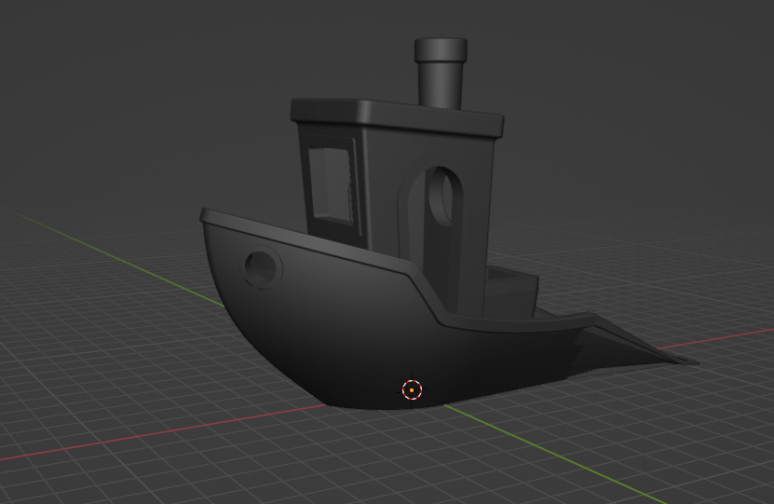Click the circular hawse hole on the bow
Screen dimensions: 774x504
(261, 267)
